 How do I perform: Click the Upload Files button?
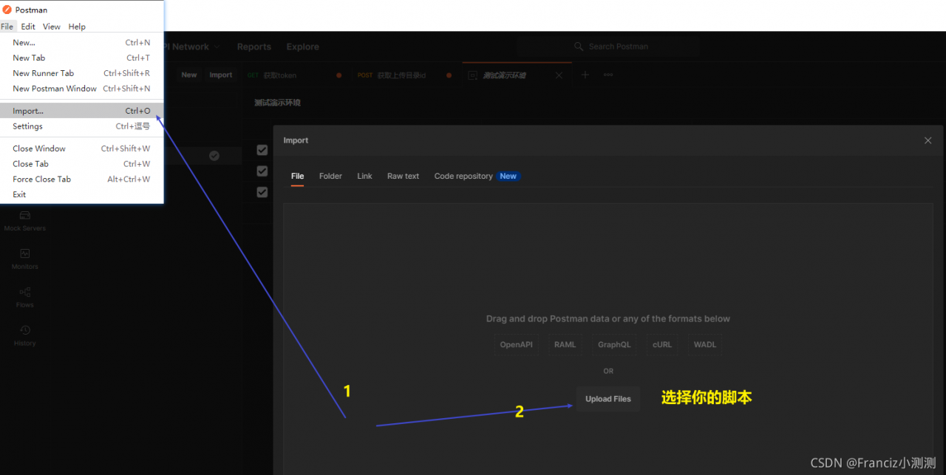pos(608,399)
